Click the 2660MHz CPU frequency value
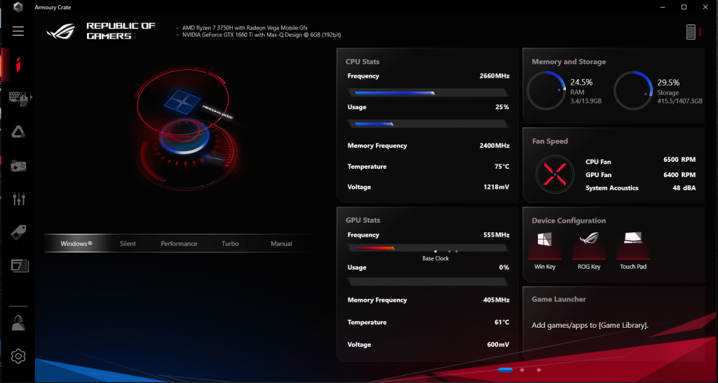 [494, 76]
